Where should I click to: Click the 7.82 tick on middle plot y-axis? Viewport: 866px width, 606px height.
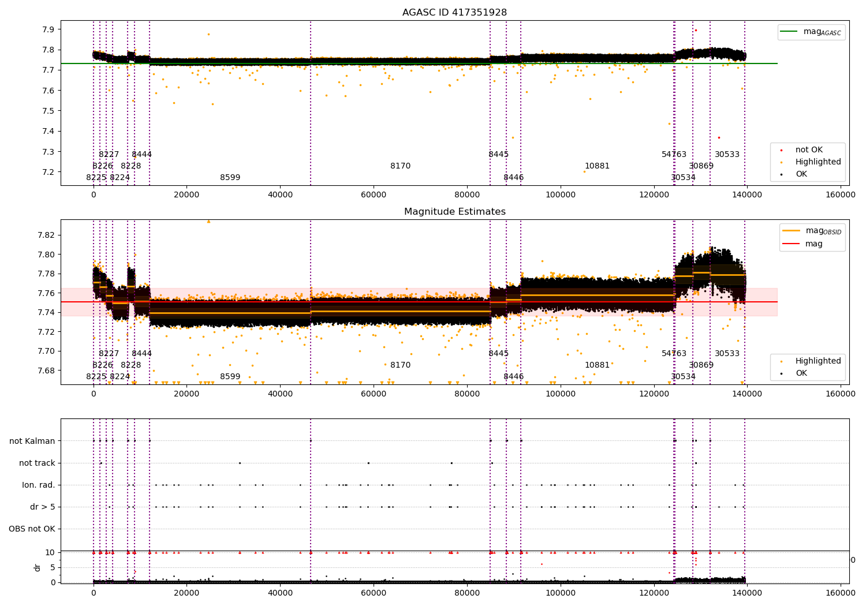tap(46, 235)
